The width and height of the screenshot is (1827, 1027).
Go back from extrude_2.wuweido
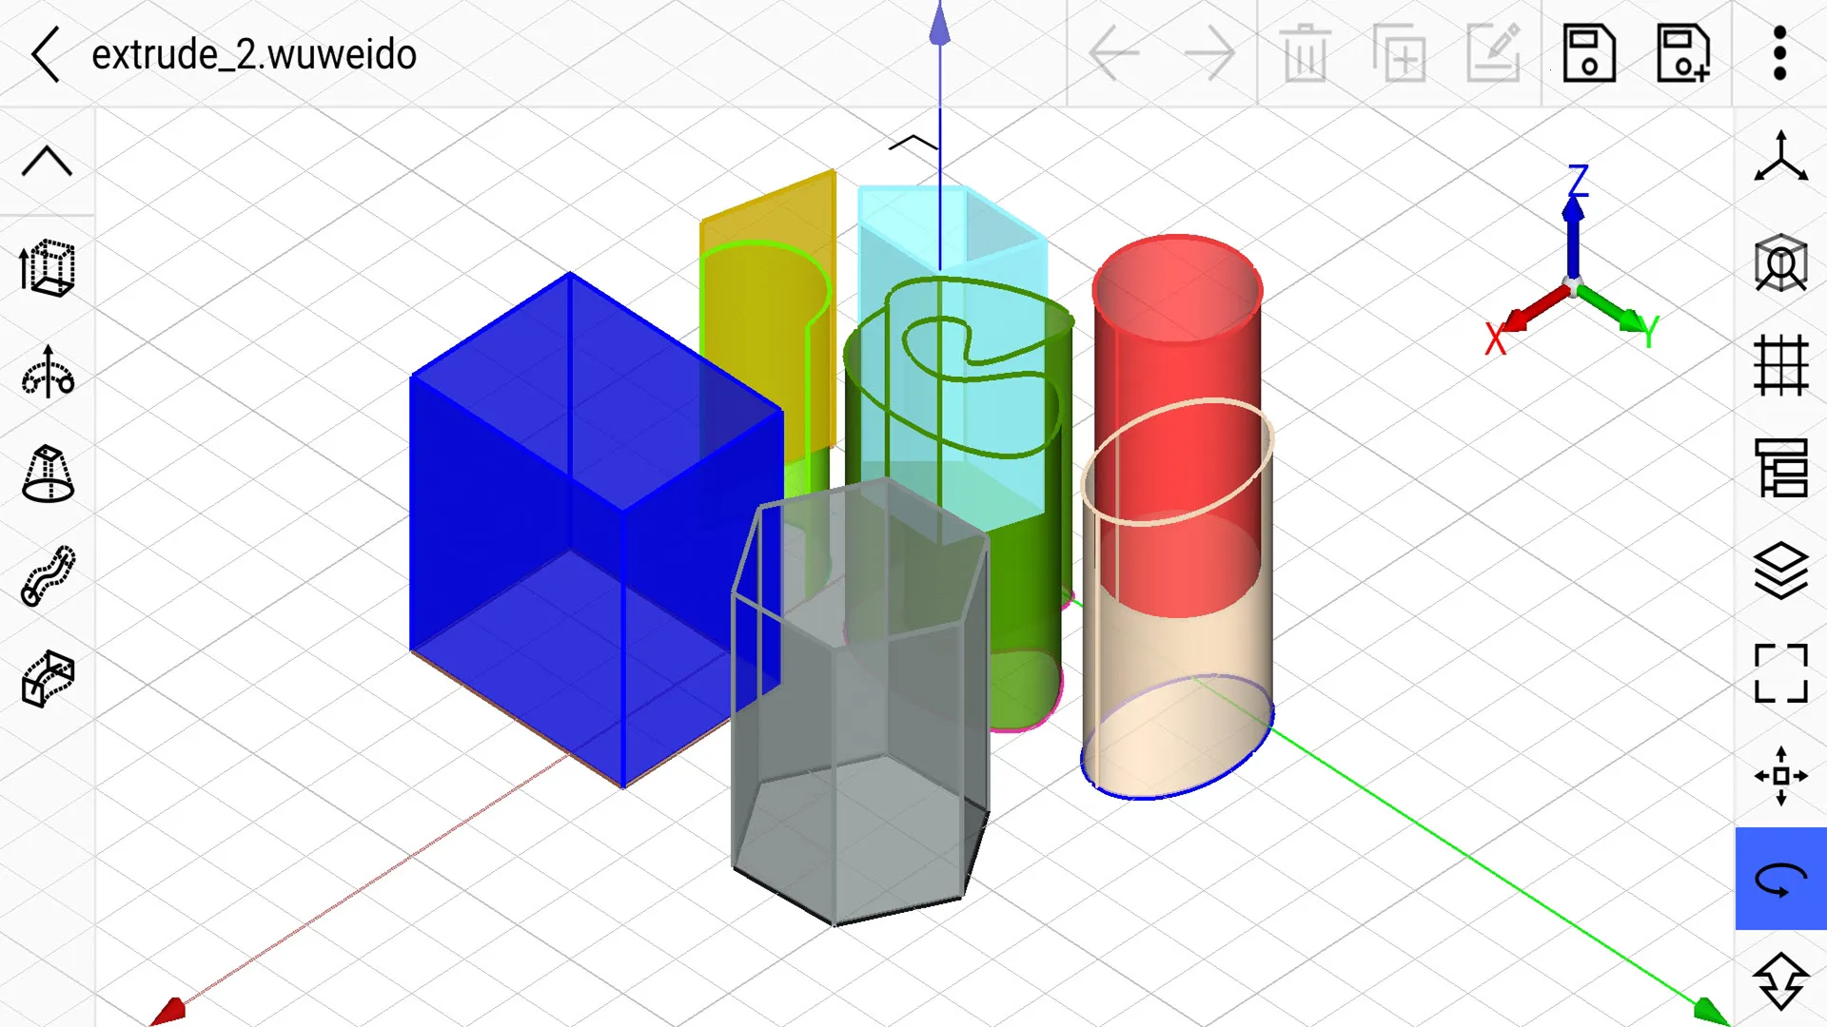point(46,54)
